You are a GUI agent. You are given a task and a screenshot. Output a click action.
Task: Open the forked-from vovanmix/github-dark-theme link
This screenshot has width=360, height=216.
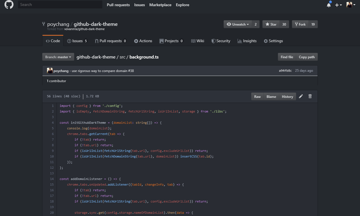pos(84,29)
